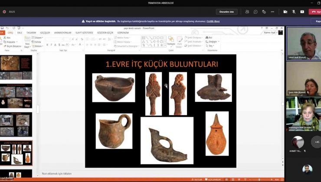Open the Gizlilik ilkesi link
The height and width of the screenshot is (182, 321).
coord(213,21)
